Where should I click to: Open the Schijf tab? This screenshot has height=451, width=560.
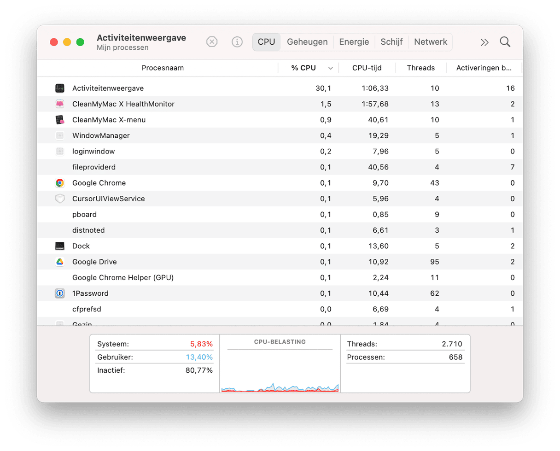click(391, 42)
